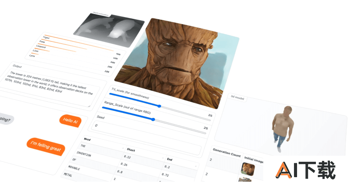Select the 0.12 value in Start column
351x182 pixels.
(x=128, y=157)
